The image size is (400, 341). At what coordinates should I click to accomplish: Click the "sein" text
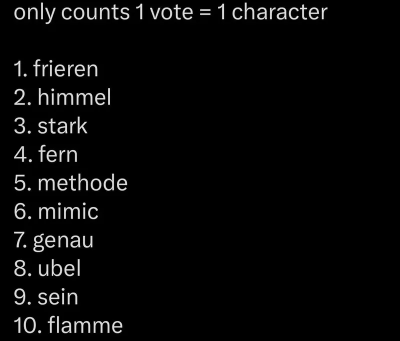click(x=58, y=297)
